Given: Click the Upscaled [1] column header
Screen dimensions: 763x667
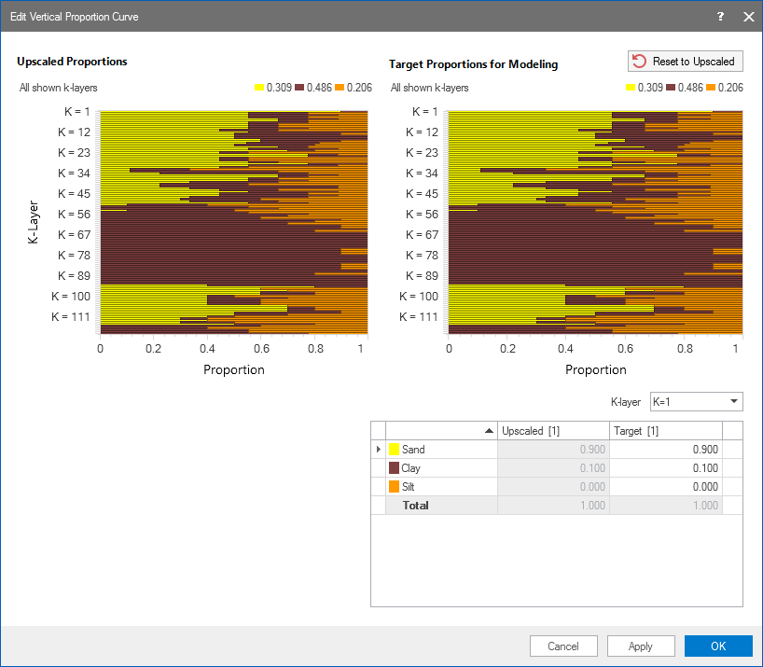Looking at the screenshot, I should 552,430.
